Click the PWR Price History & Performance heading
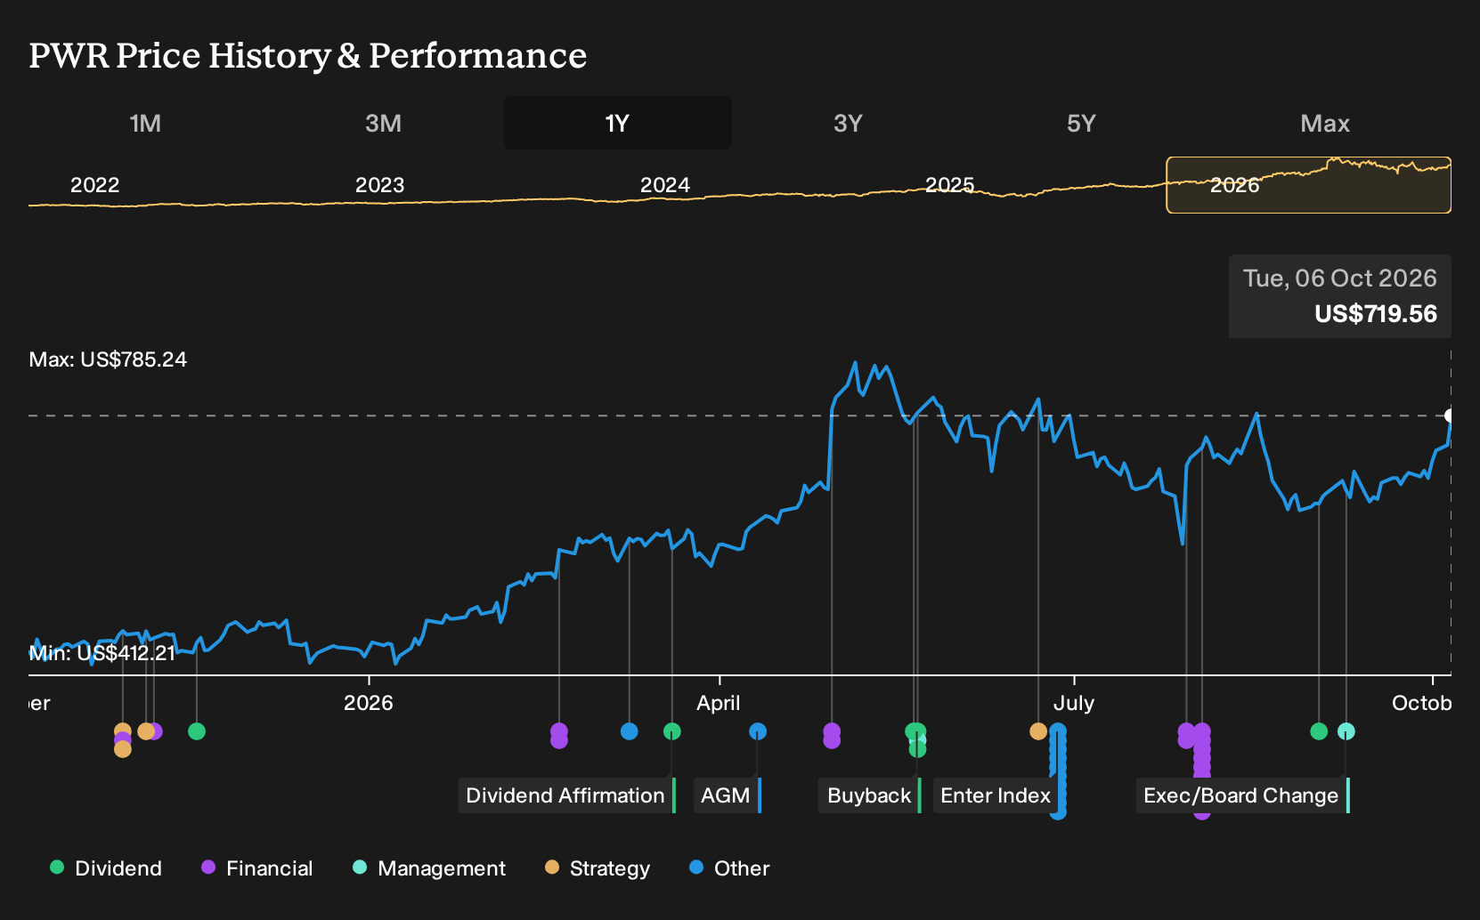 pyautogui.click(x=308, y=55)
